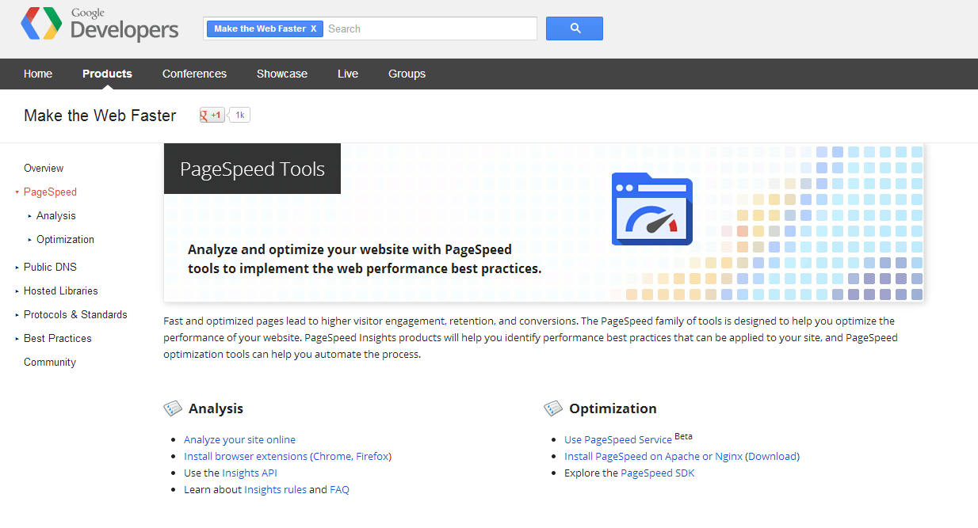This screenshot has width=978, height=528.
Task: Expand the Protocols & Standards sidebar arrow
Action: [x=17, y=315]
